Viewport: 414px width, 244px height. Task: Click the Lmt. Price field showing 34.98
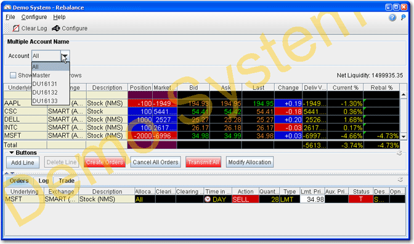pyautogui.click(x=312, y=199)
